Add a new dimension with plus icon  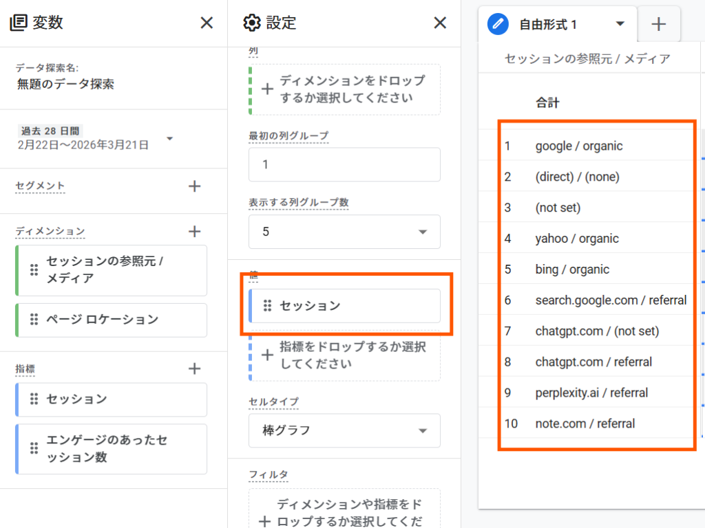[195, 232]
